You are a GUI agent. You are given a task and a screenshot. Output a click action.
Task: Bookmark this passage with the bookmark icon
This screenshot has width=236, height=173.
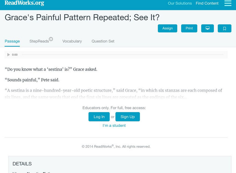tap(224, 28)
